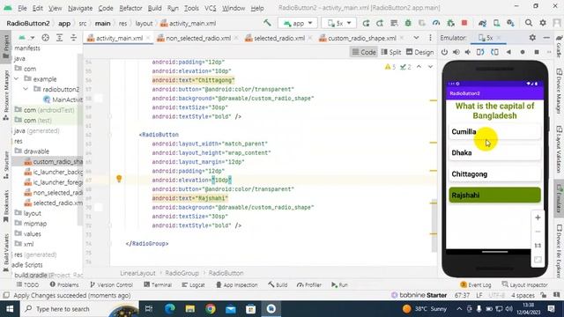Open the MainActivity file in the project tree

click(x=63, y=100)
